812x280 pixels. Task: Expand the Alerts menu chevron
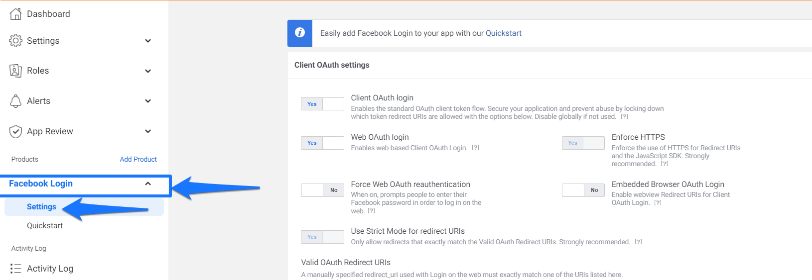point(148,101)
